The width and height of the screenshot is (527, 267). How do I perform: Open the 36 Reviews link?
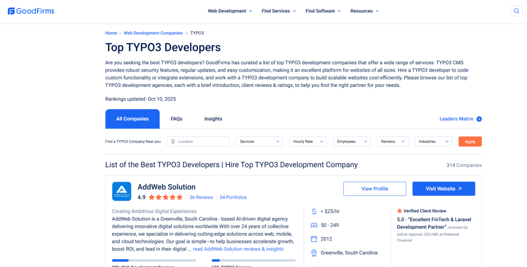tap(201, 198)
